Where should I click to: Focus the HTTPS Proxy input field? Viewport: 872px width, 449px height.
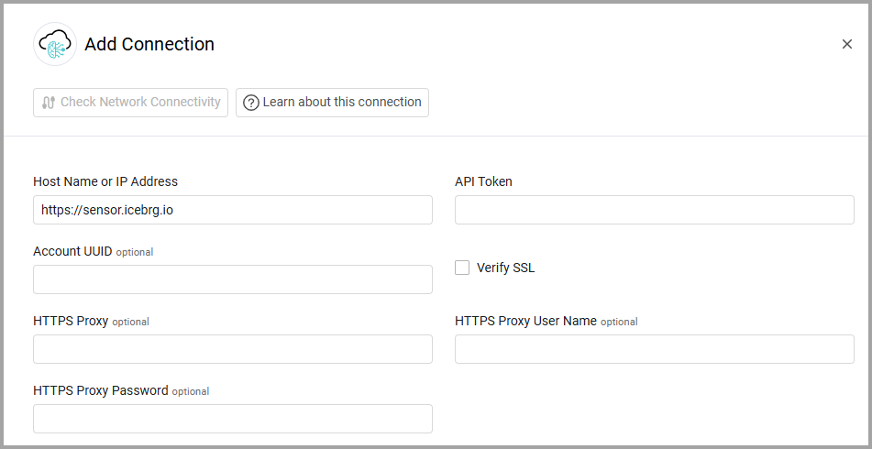233,349
